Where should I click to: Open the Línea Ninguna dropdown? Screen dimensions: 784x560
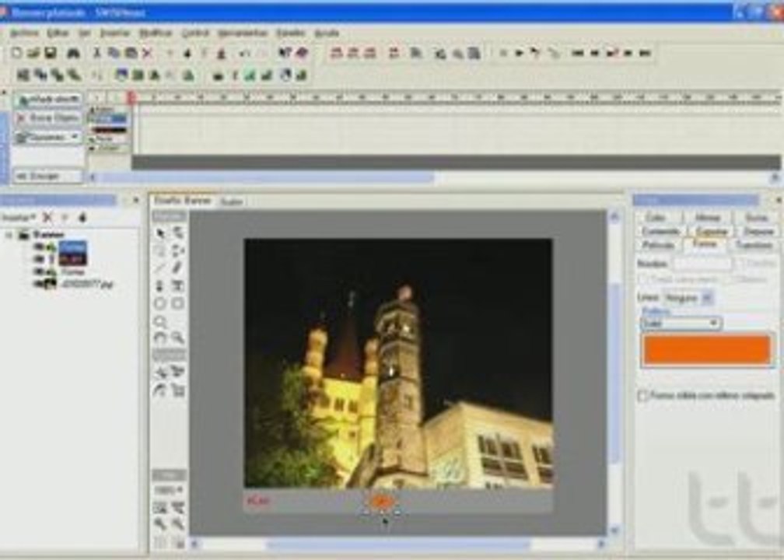tap(706, 298)
